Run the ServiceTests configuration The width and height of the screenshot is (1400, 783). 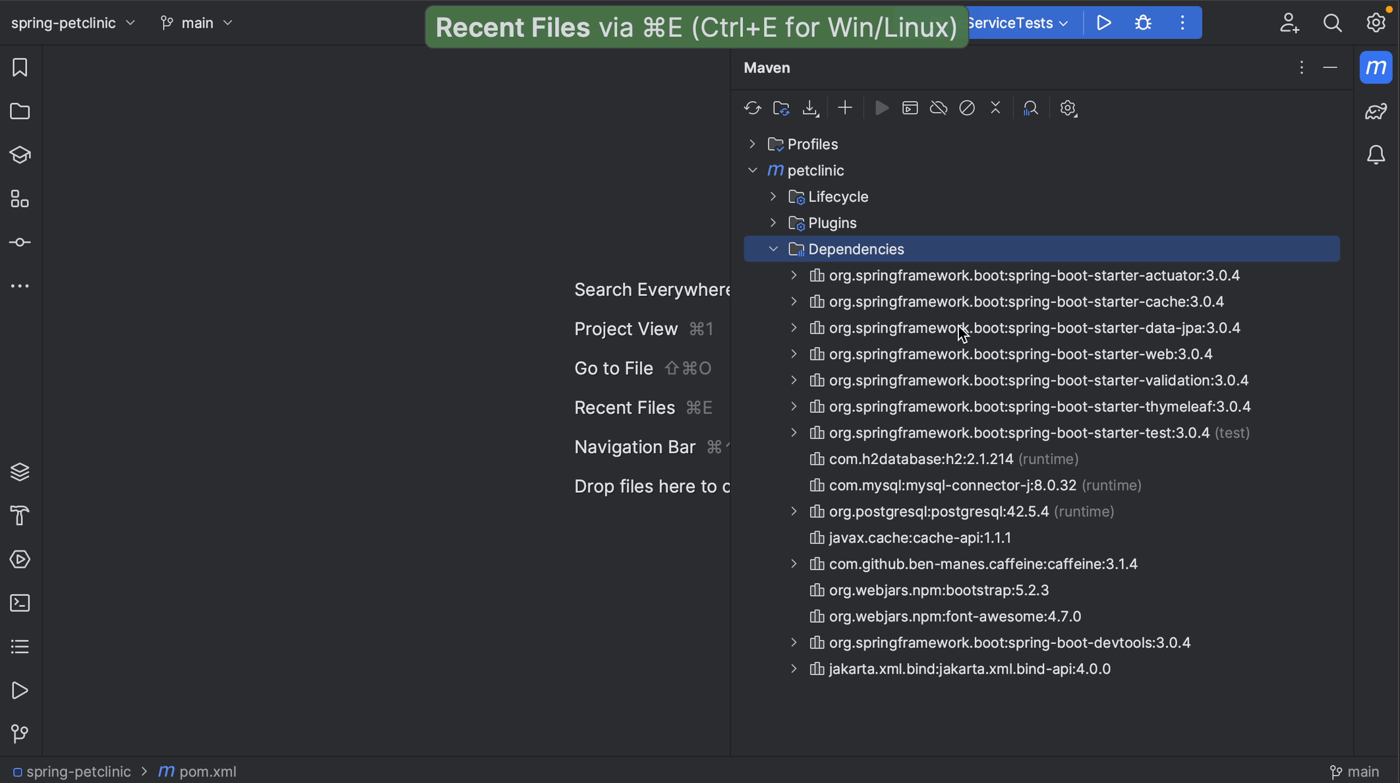(1103, 22)
